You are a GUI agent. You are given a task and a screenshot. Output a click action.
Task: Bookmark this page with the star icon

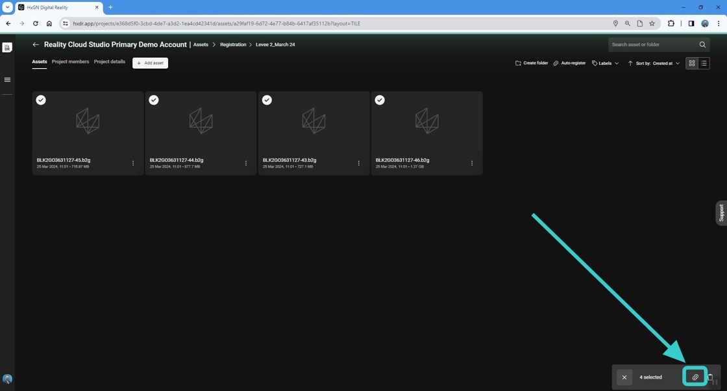[652, 23]
